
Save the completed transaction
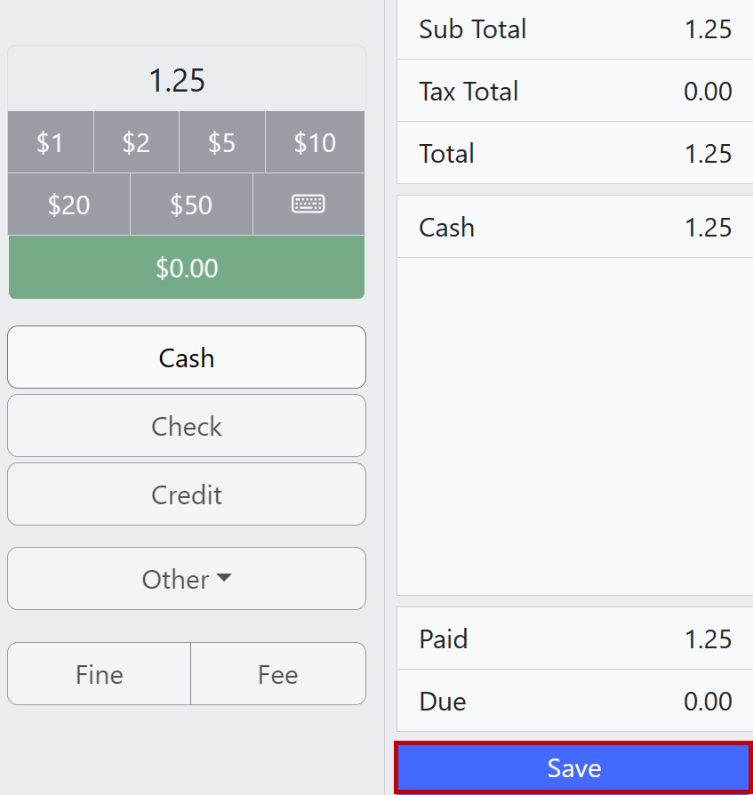pos(574,767)
